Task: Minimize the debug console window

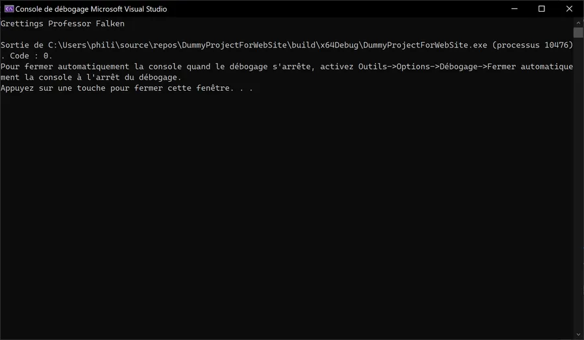Action: point(515,8)
